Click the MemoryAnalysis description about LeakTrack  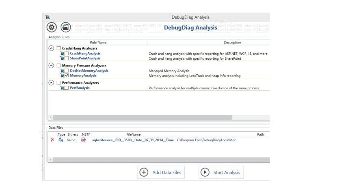coord(194,76)
